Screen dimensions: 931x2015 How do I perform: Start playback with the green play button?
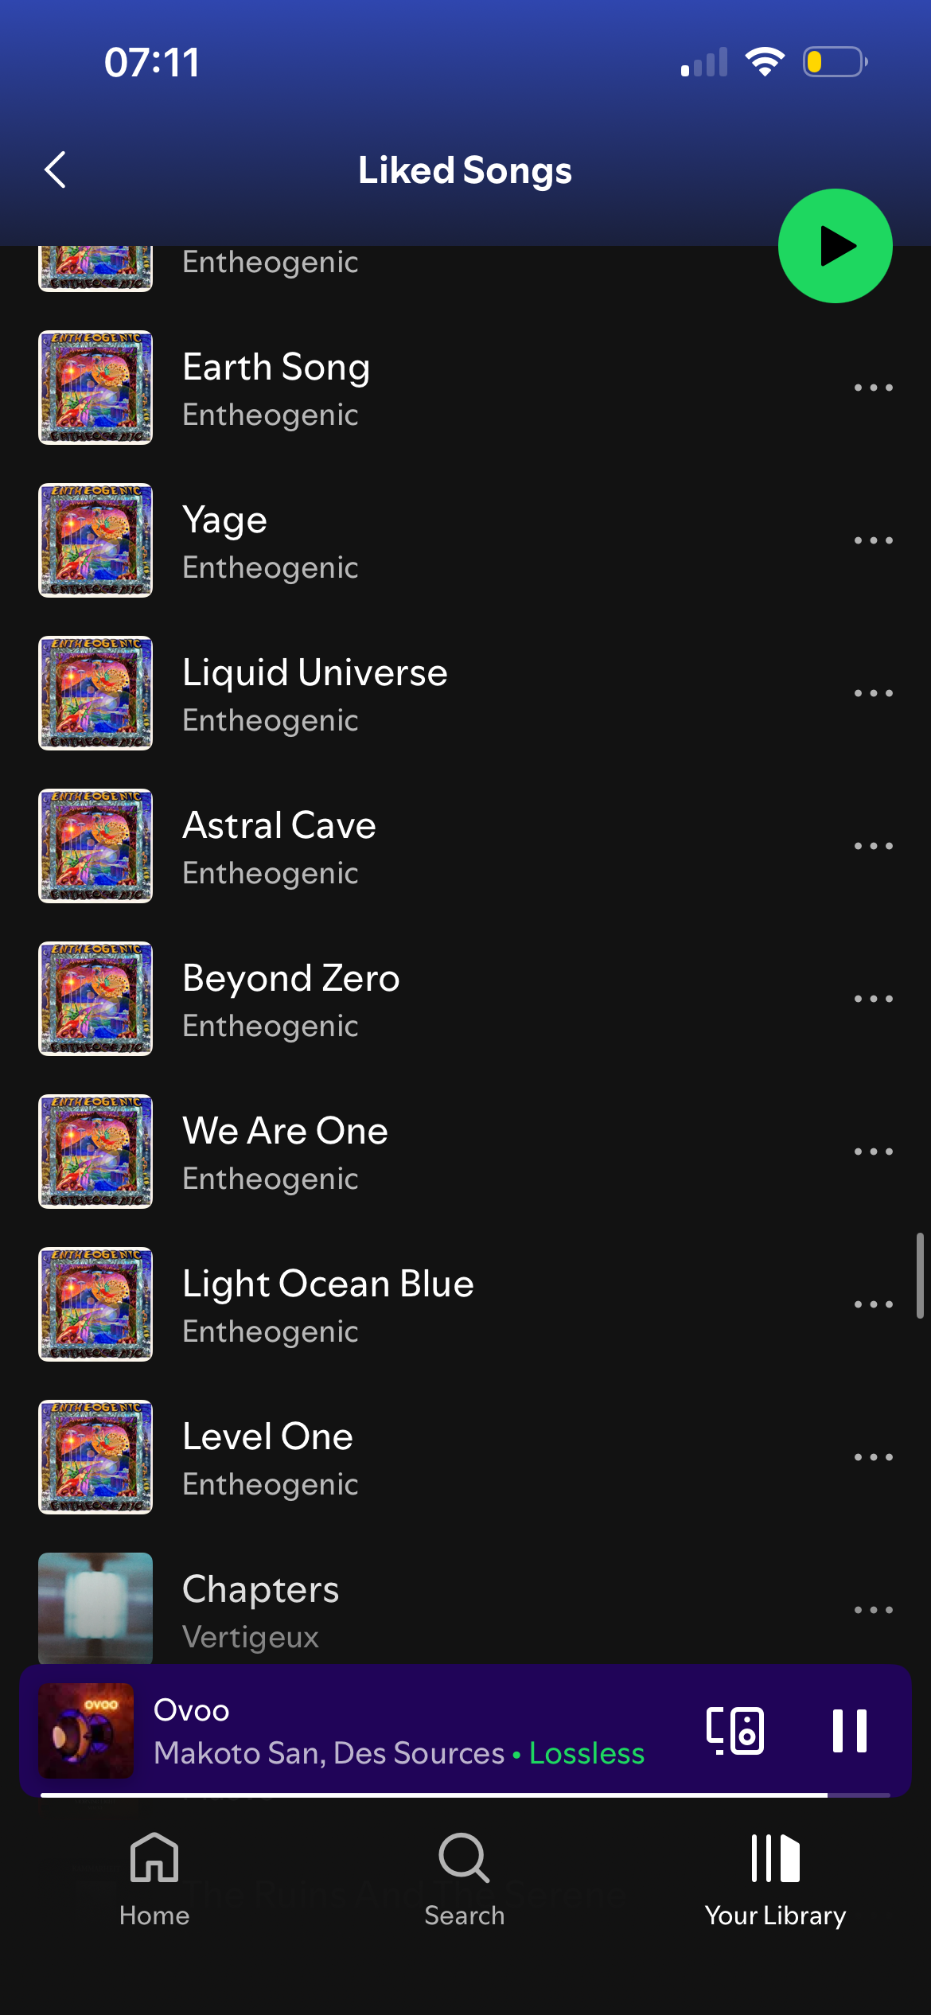point(835,246)
